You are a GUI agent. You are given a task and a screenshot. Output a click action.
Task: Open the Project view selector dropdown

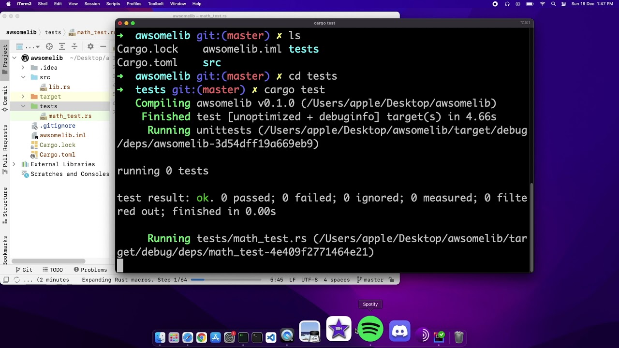(x=29, y=46)
